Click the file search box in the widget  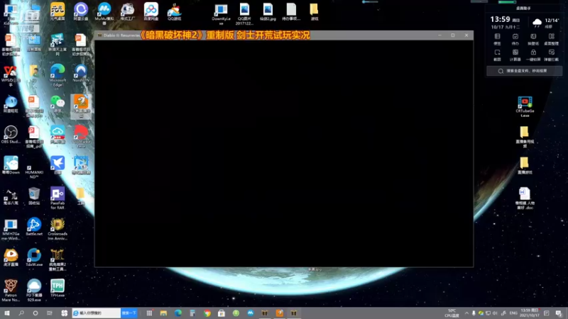(524, 71)
